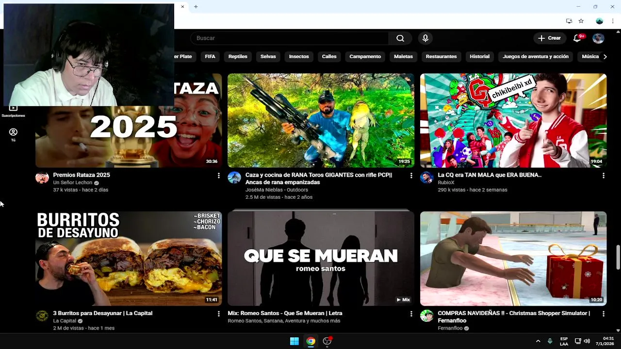Play the frog hunting rifle thumbnail
The image size is (621, 349).
pos(321,120)
